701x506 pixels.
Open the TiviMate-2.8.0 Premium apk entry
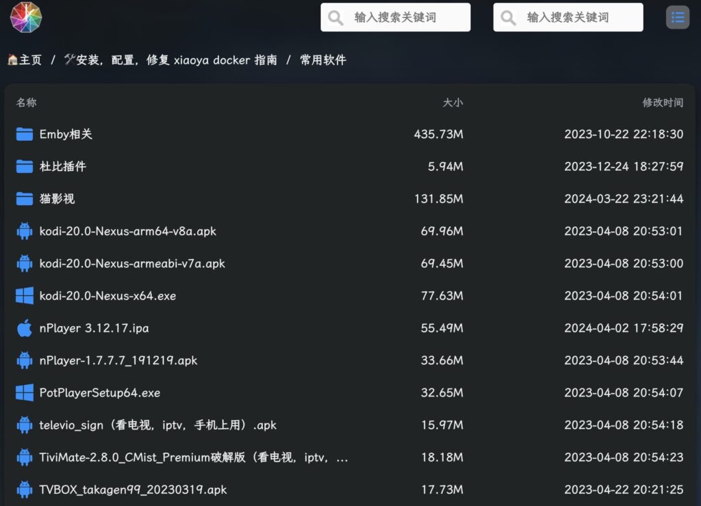[x=194, y=457]
